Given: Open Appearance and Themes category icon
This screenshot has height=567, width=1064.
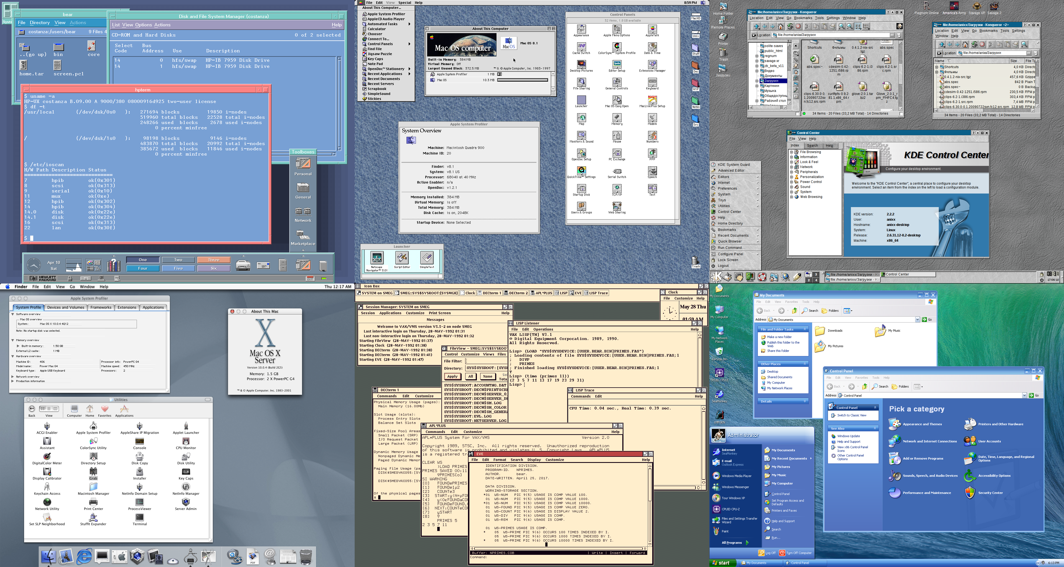Looking at the screenshot, I should [895, 424].
